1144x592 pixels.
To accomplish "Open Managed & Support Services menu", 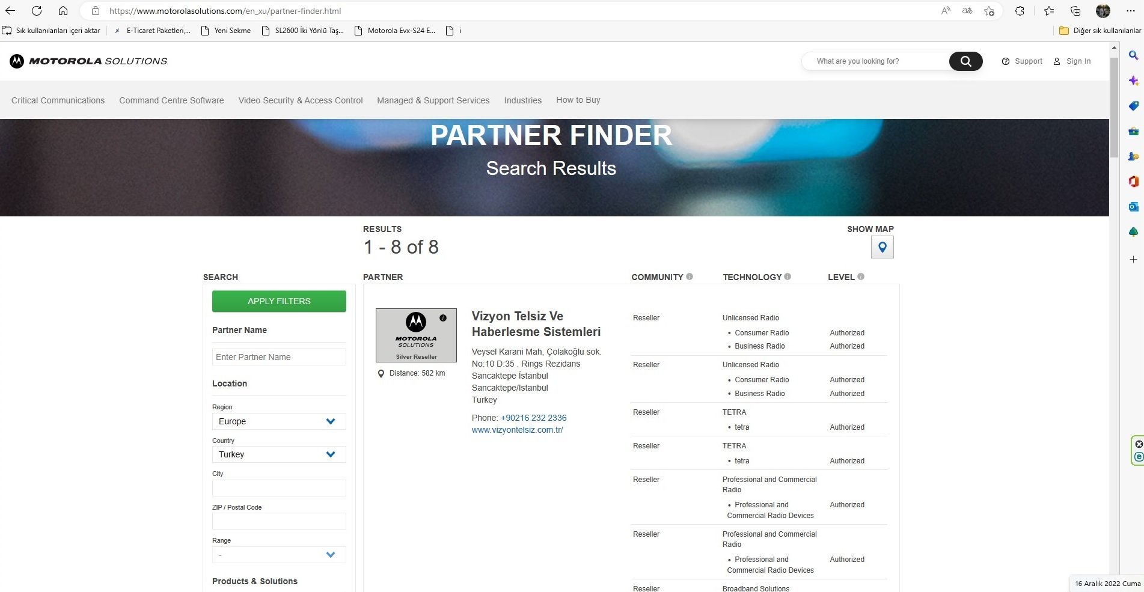I will click(433, 100).
